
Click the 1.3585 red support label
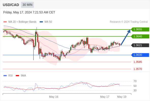coord(138,62)
